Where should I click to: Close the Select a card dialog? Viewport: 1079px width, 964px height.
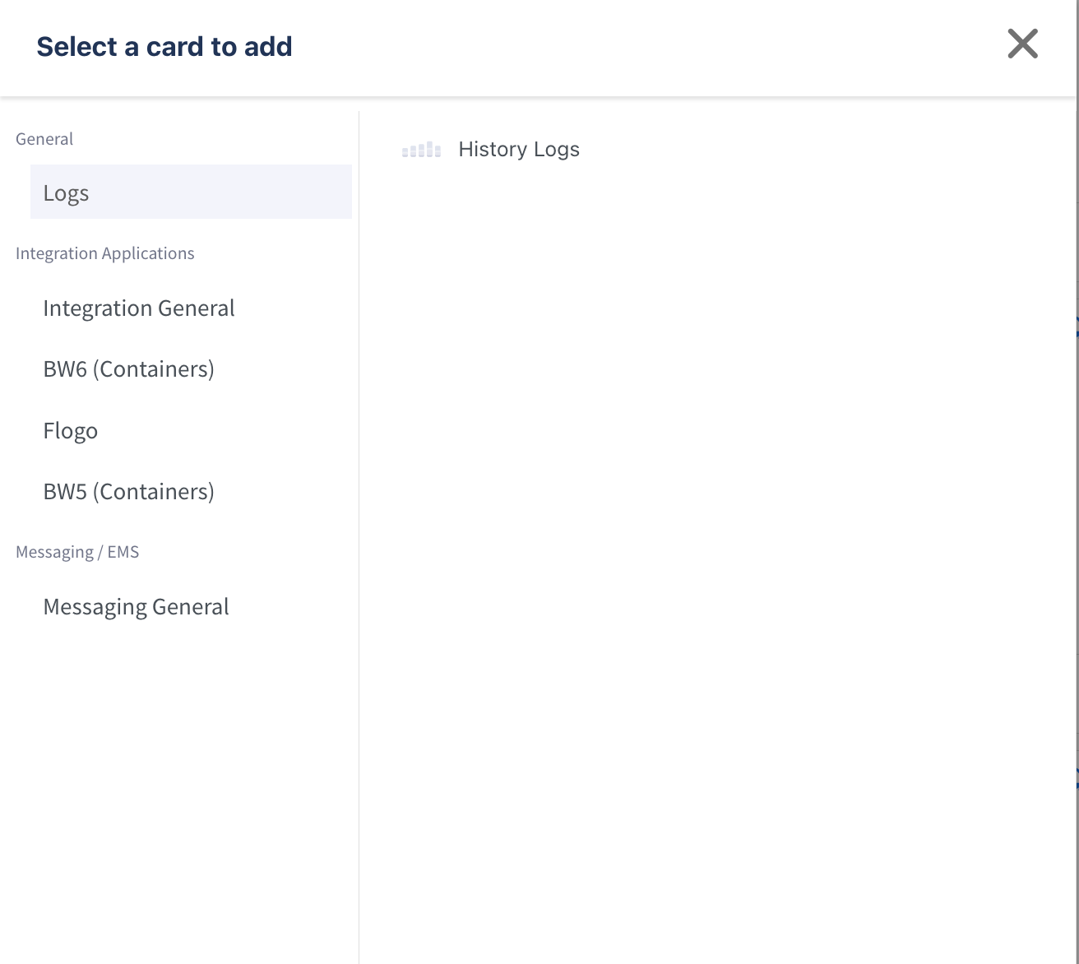tap(1022, 44)
